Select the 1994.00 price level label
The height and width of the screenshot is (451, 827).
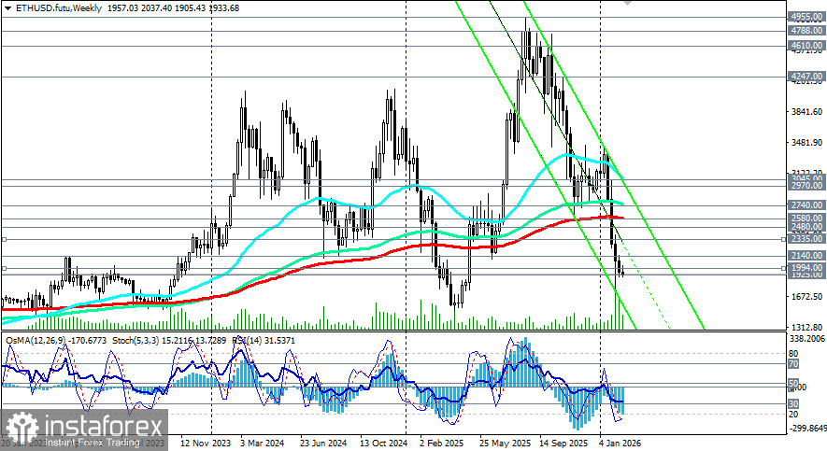click(x=806, y=268)
